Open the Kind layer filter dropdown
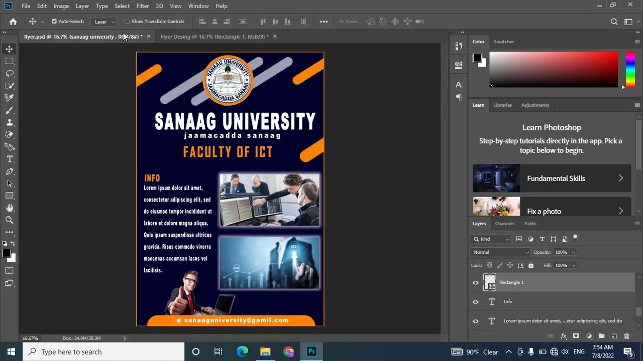 (491, 239)
